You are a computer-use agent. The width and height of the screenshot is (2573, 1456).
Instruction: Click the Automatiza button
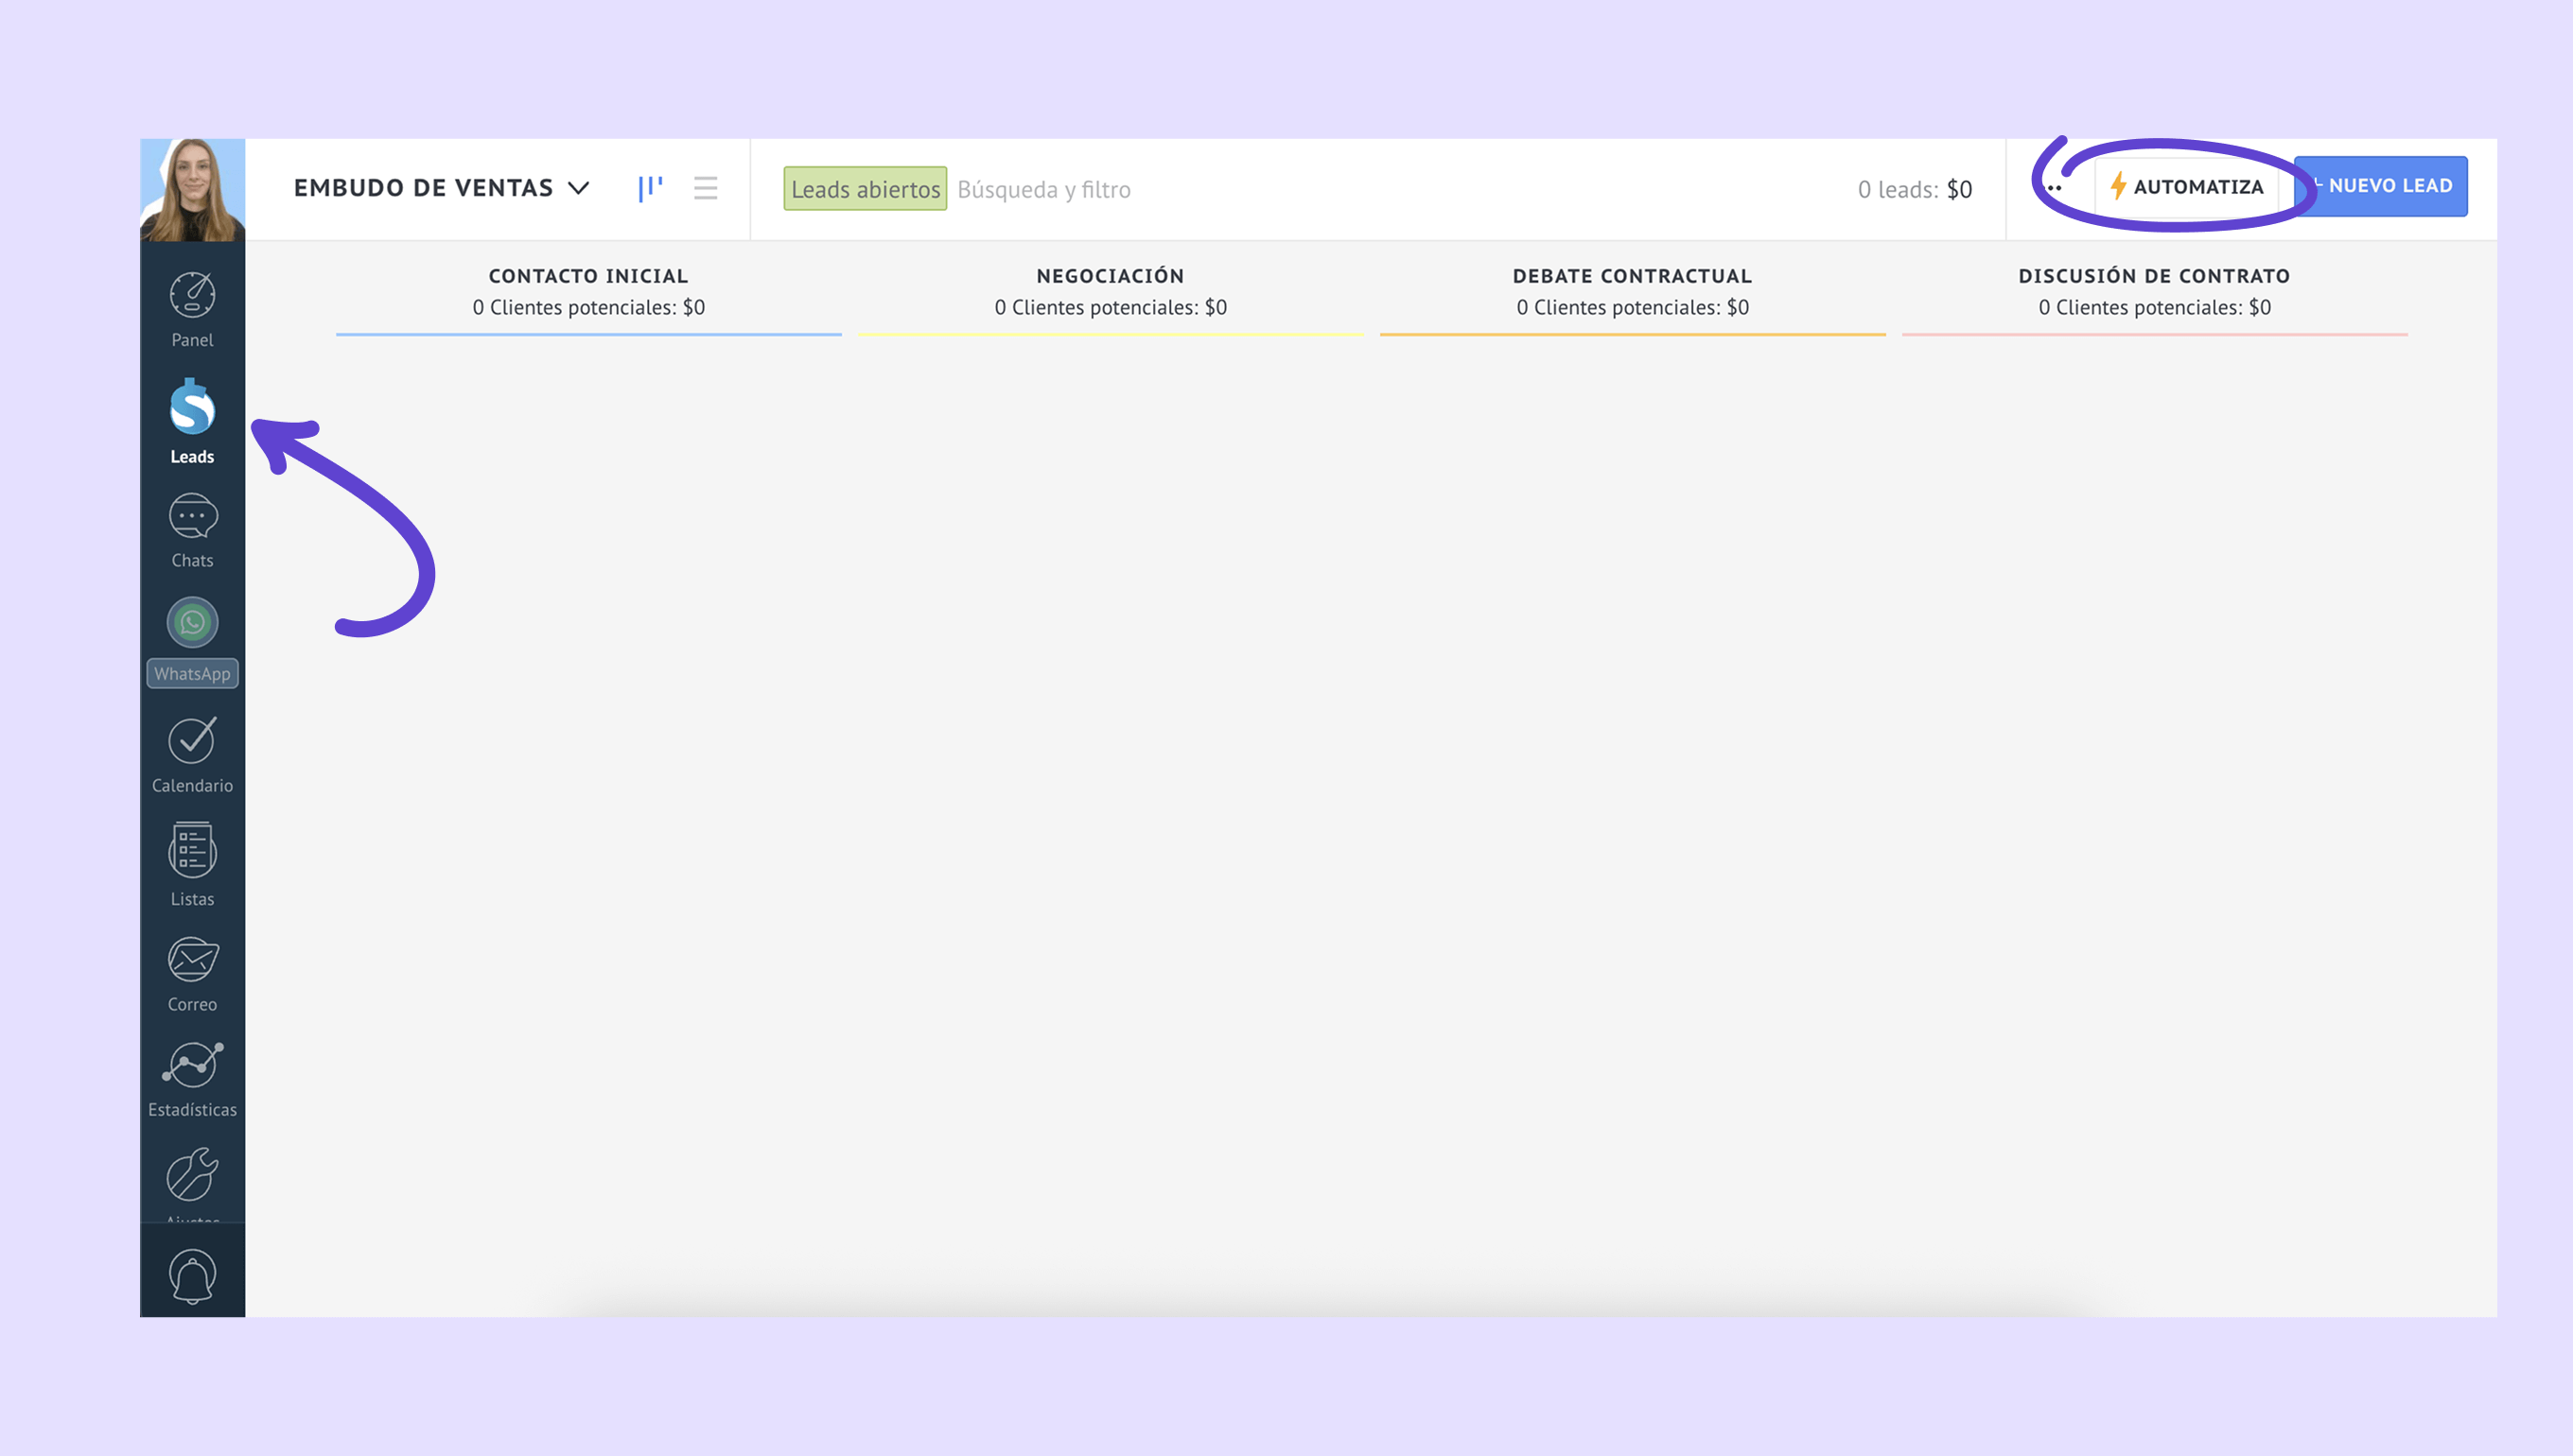[2186, 187]
